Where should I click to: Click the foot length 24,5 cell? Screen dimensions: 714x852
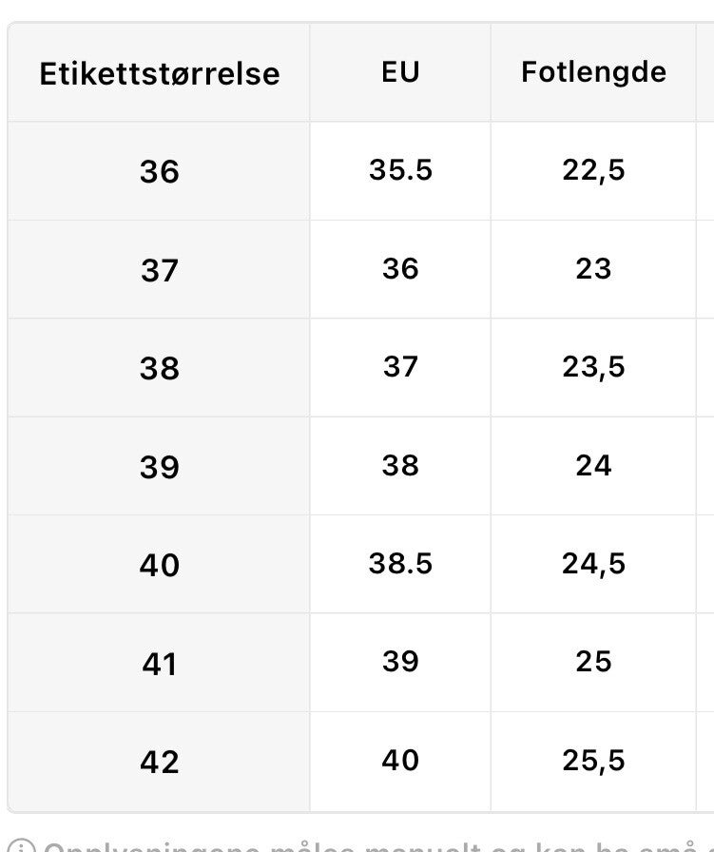(593, 565)
